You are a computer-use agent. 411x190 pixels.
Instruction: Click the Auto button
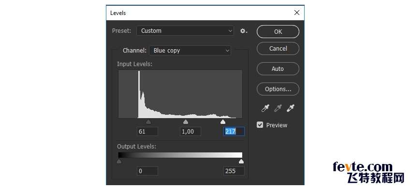point(278,69)
